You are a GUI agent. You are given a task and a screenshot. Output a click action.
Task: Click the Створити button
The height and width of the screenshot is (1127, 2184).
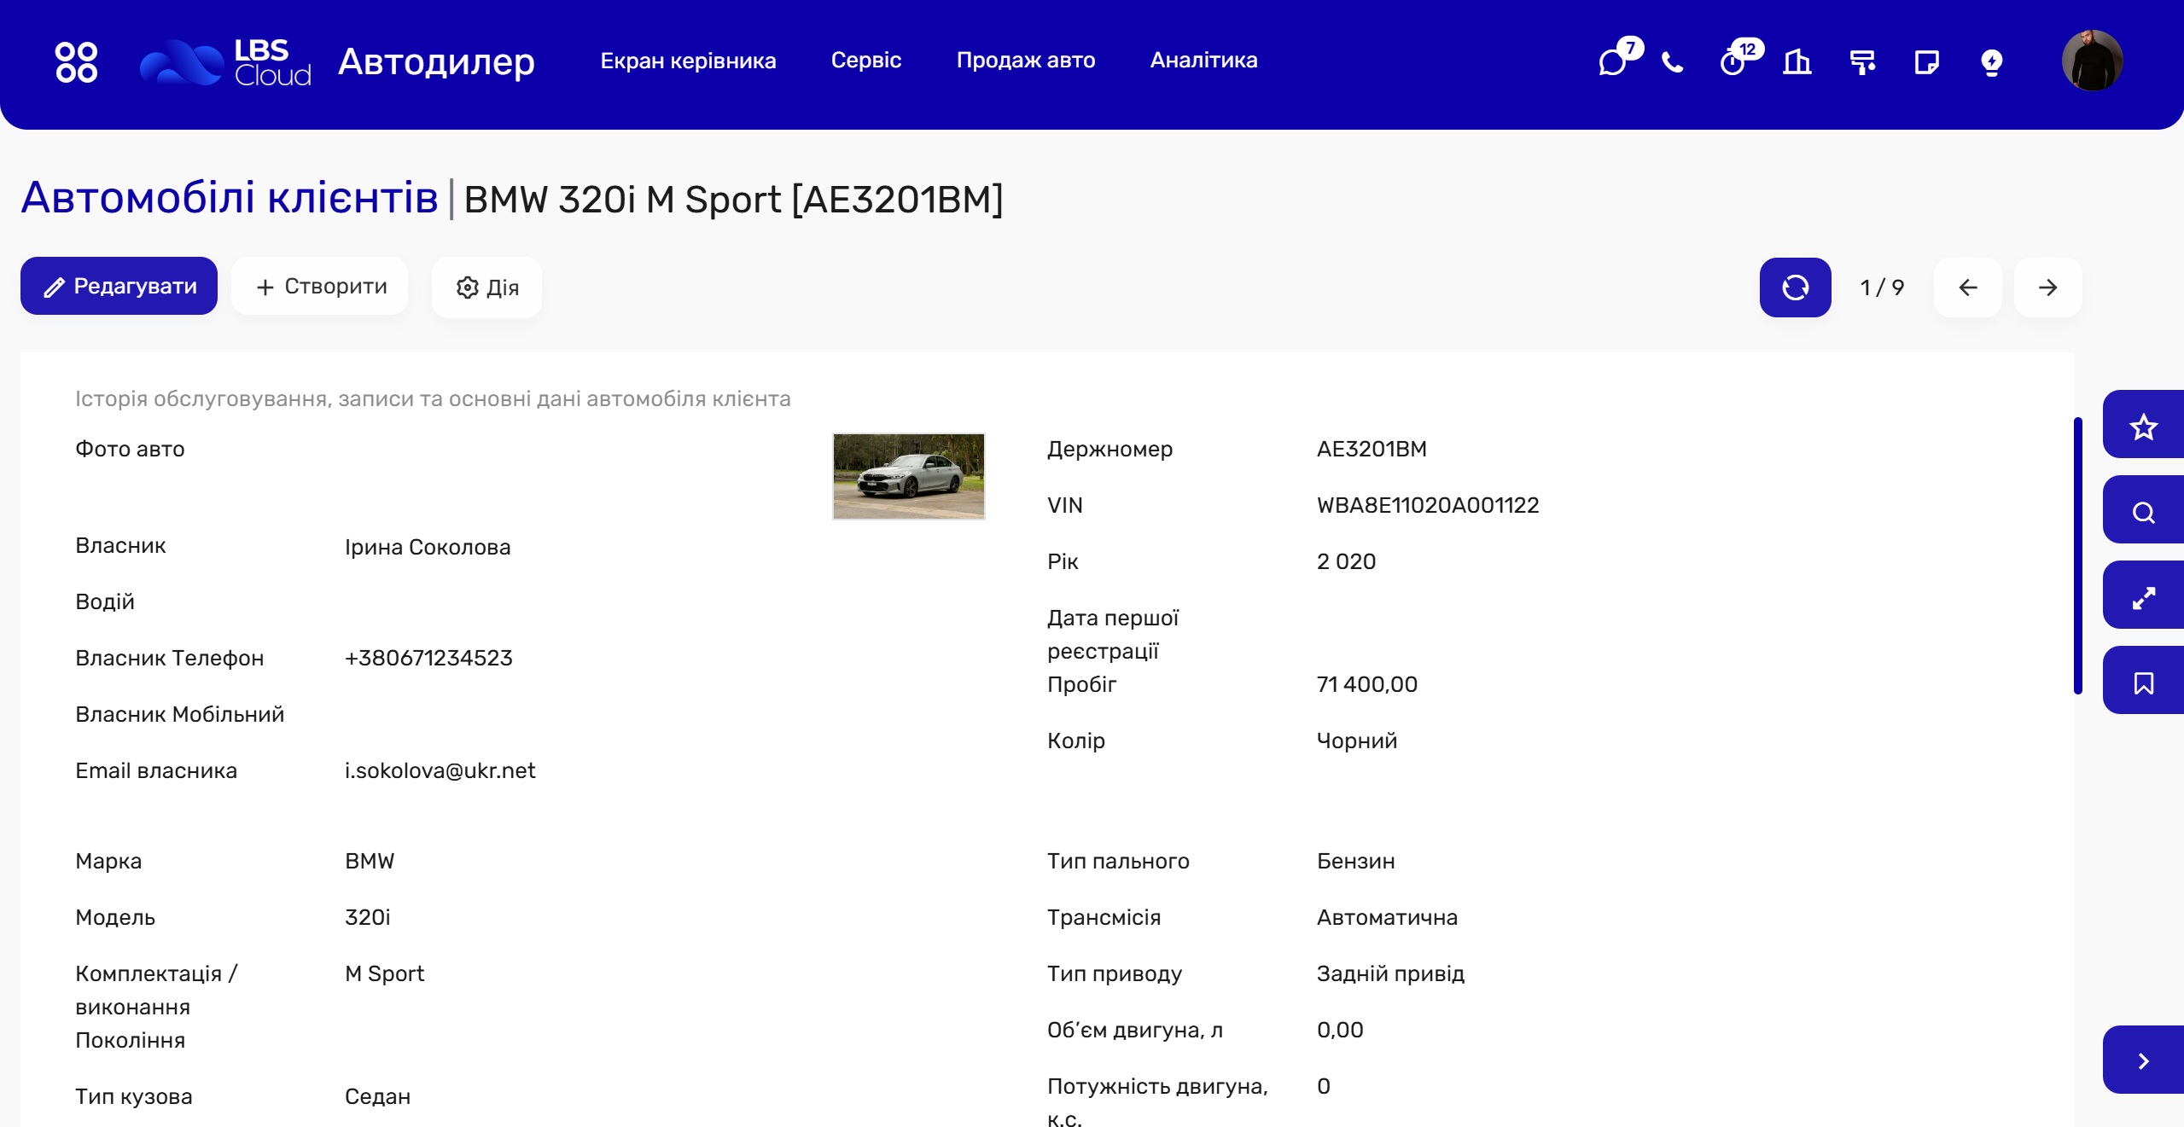click(x=320, y=286)
